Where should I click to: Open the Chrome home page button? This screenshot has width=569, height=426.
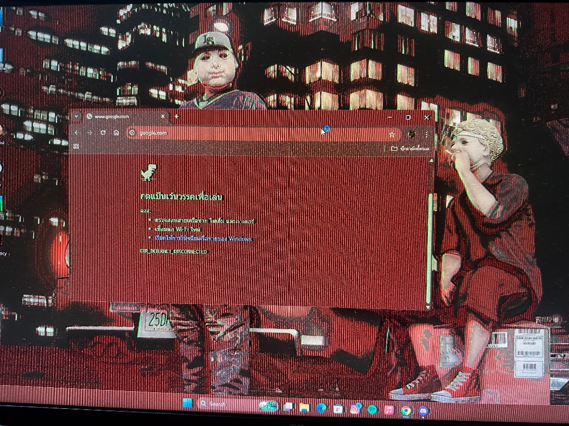116,133
